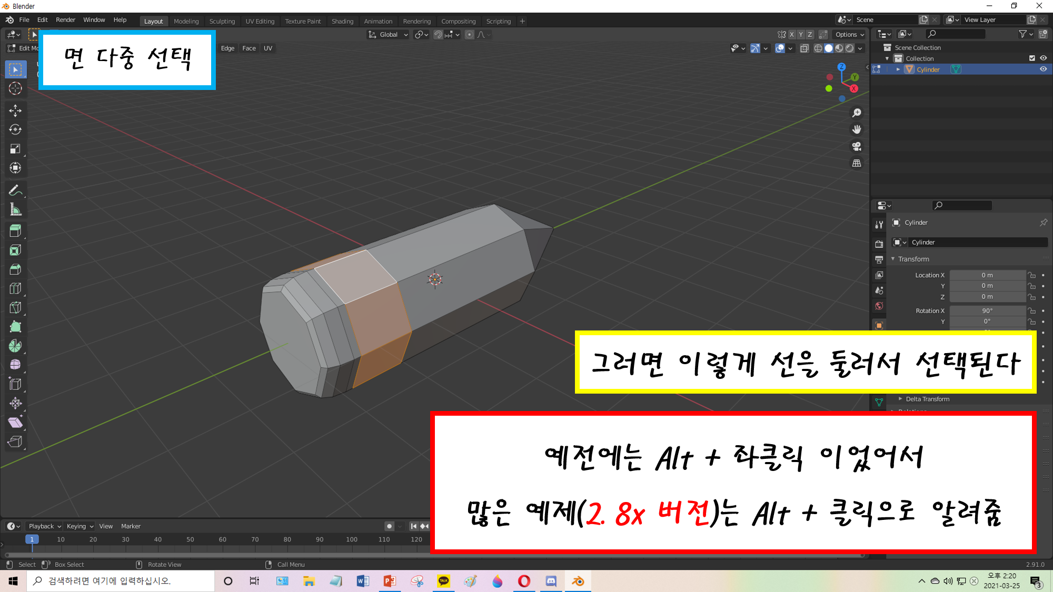
Task: Toggle camera view in viewport
Action: coord(857,146)
